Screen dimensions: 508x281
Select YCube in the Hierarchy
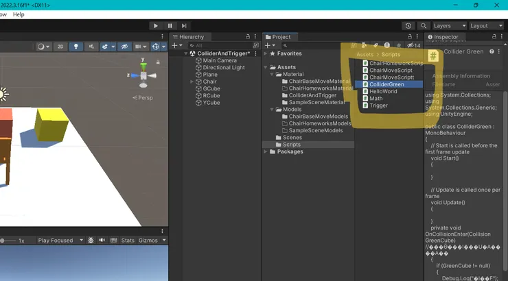pos(211,103)
